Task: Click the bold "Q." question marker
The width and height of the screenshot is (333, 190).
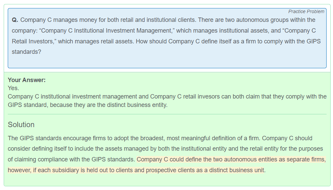Action: [15, 20]
